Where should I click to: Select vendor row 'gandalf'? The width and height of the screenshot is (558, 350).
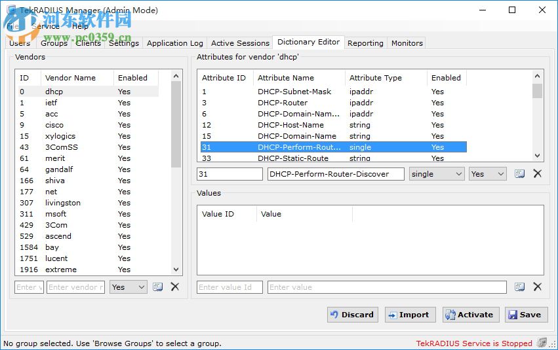tap(89, 169)
